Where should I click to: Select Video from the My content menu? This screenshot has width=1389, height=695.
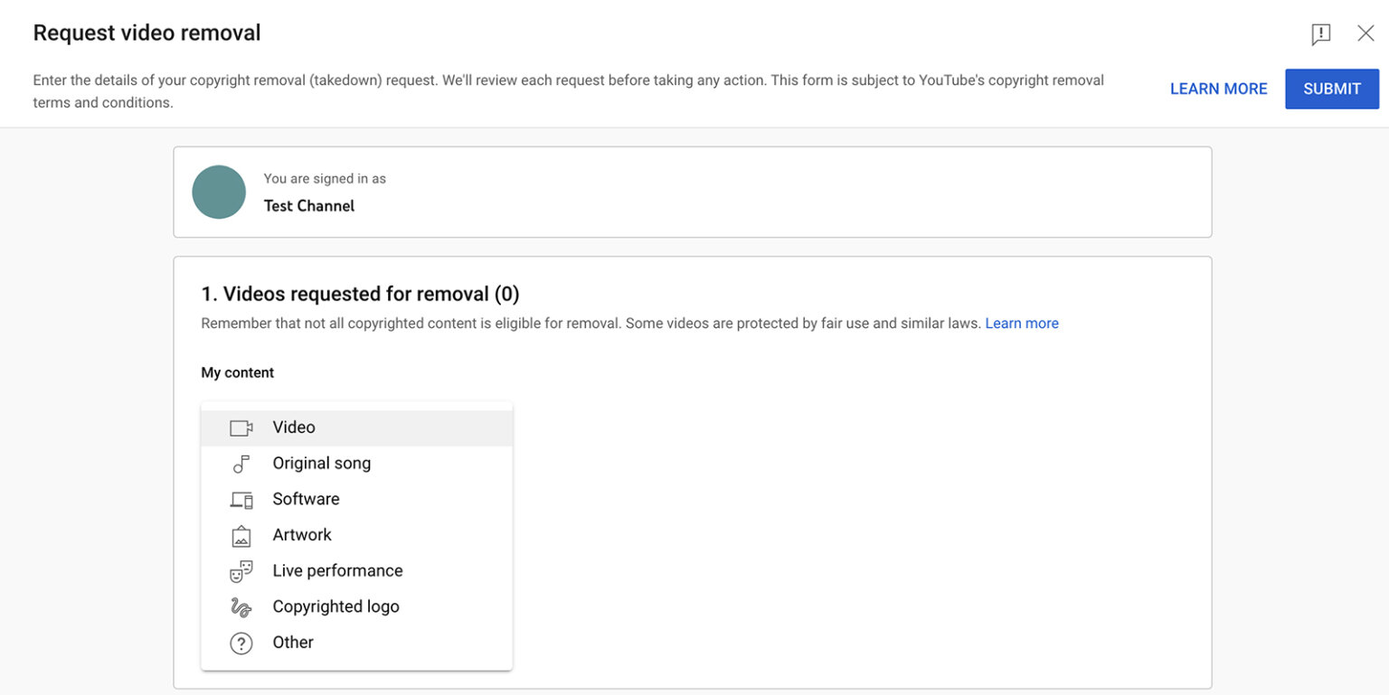click(x=293, y=427)
